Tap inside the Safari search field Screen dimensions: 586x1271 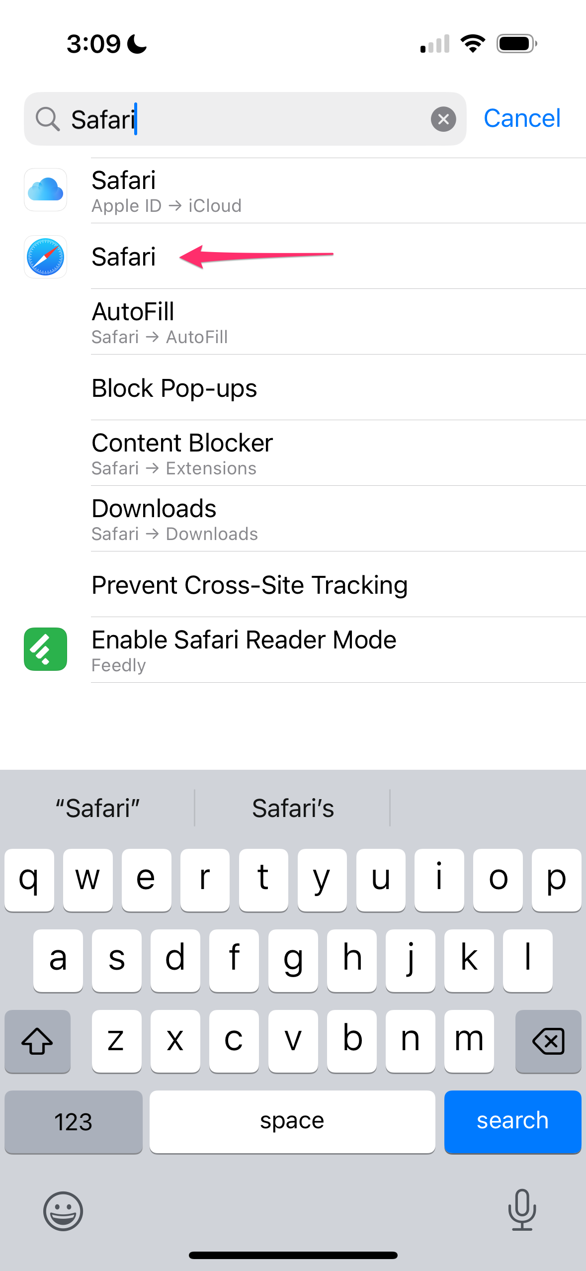[x=245, y=119]
